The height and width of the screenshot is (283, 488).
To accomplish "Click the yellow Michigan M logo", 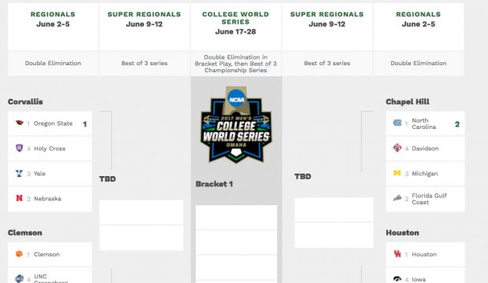I will pos(397,173).
